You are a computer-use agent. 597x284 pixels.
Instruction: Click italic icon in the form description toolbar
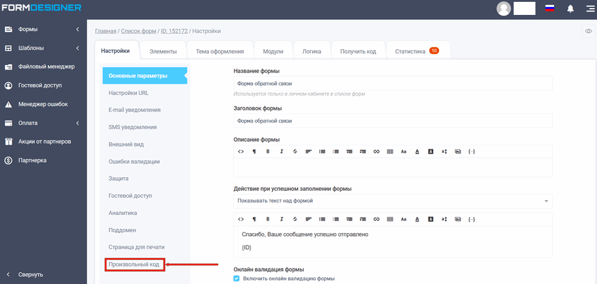click(281, 151)
